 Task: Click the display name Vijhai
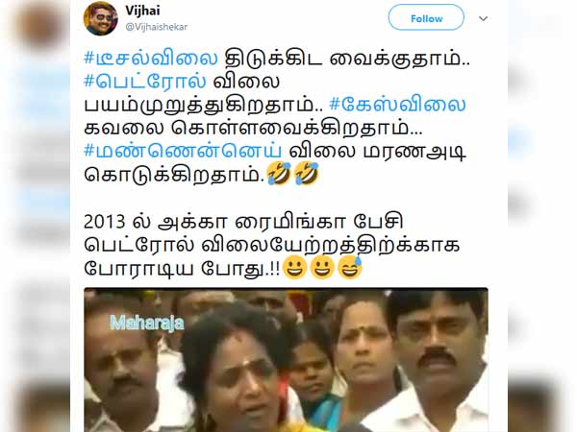pyautogui.click(x=142, y=11)
